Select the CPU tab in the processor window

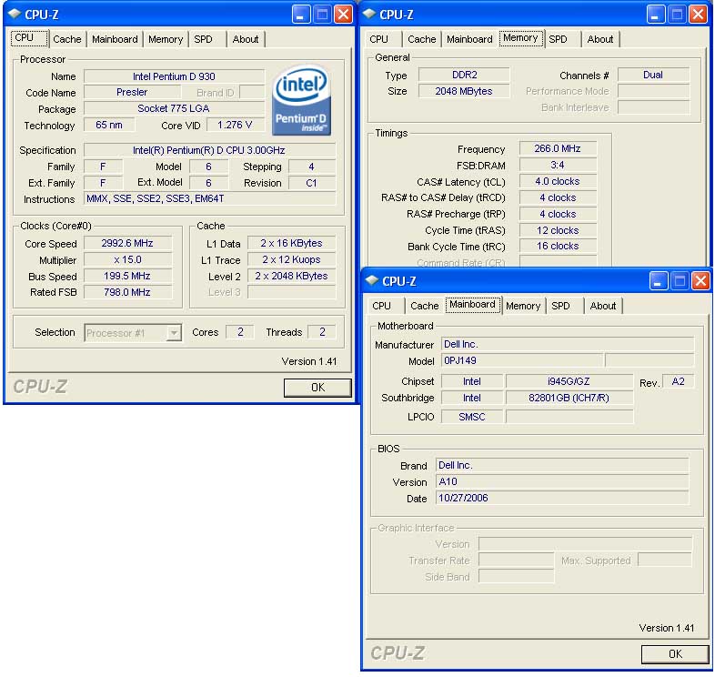(x=29, y=38)
